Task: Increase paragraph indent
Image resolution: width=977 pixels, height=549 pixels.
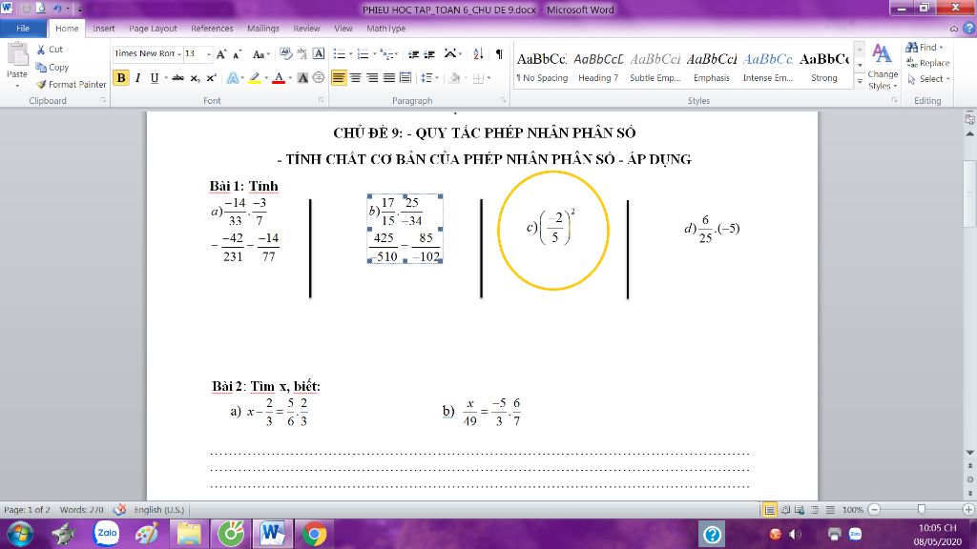Action: pyautogui.click(x=429, y=54)
